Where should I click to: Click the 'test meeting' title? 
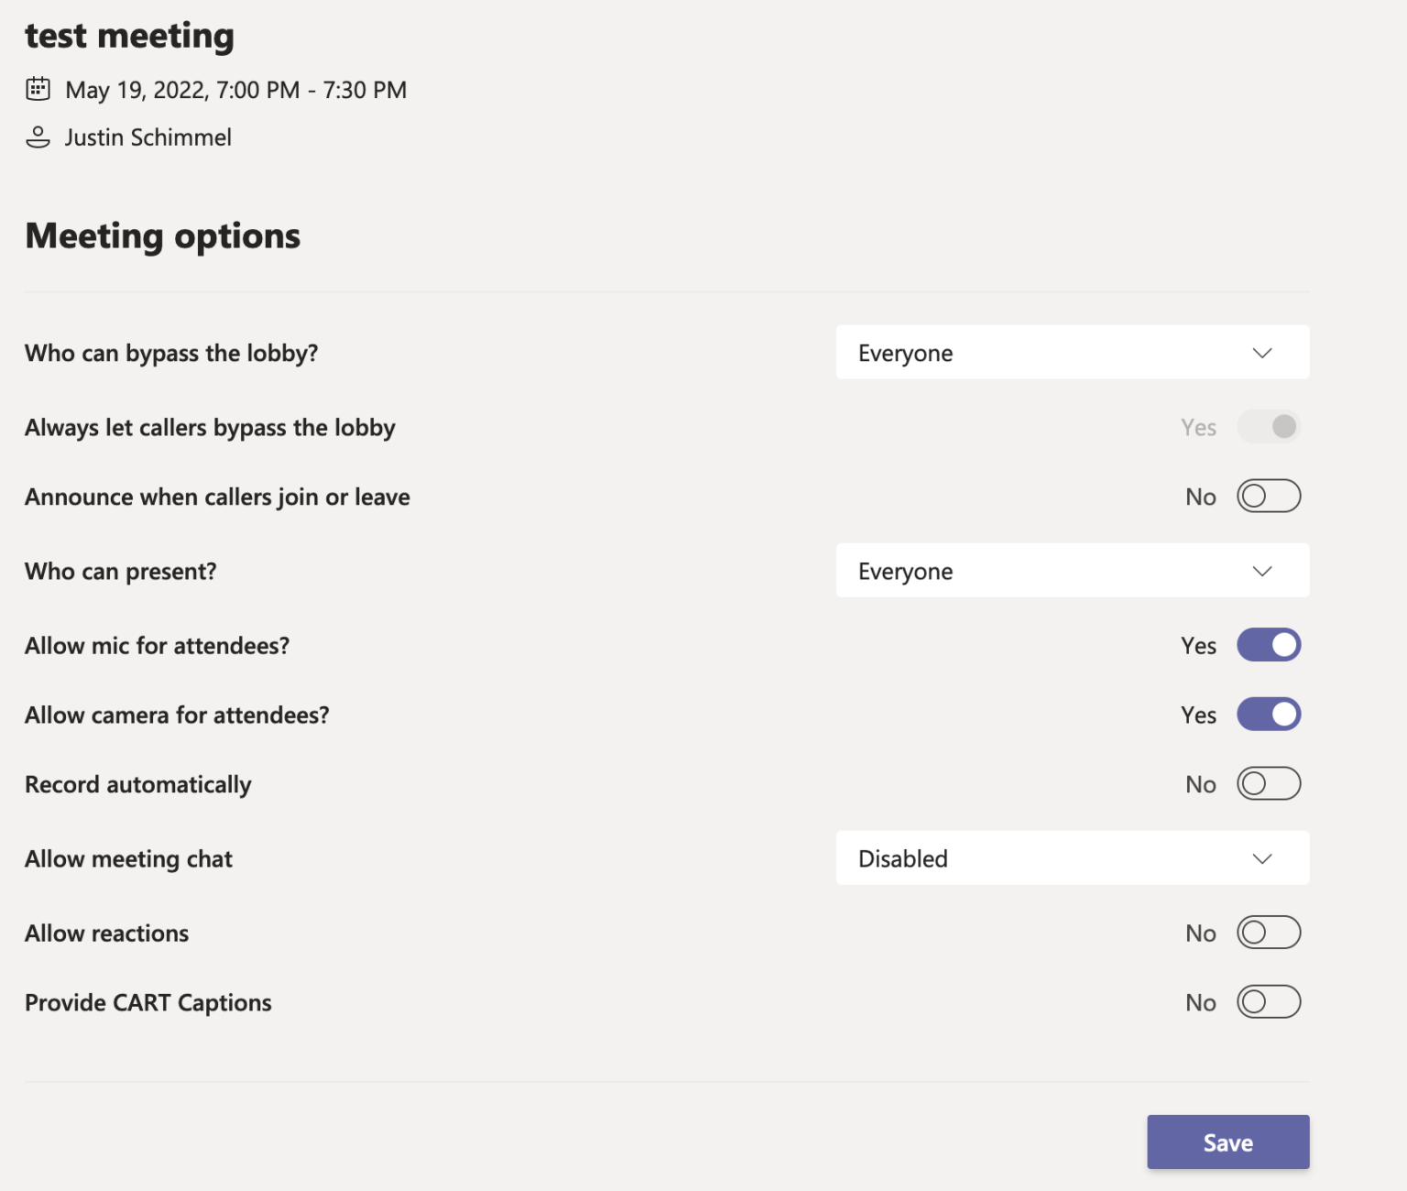click(x=129, y=35)
